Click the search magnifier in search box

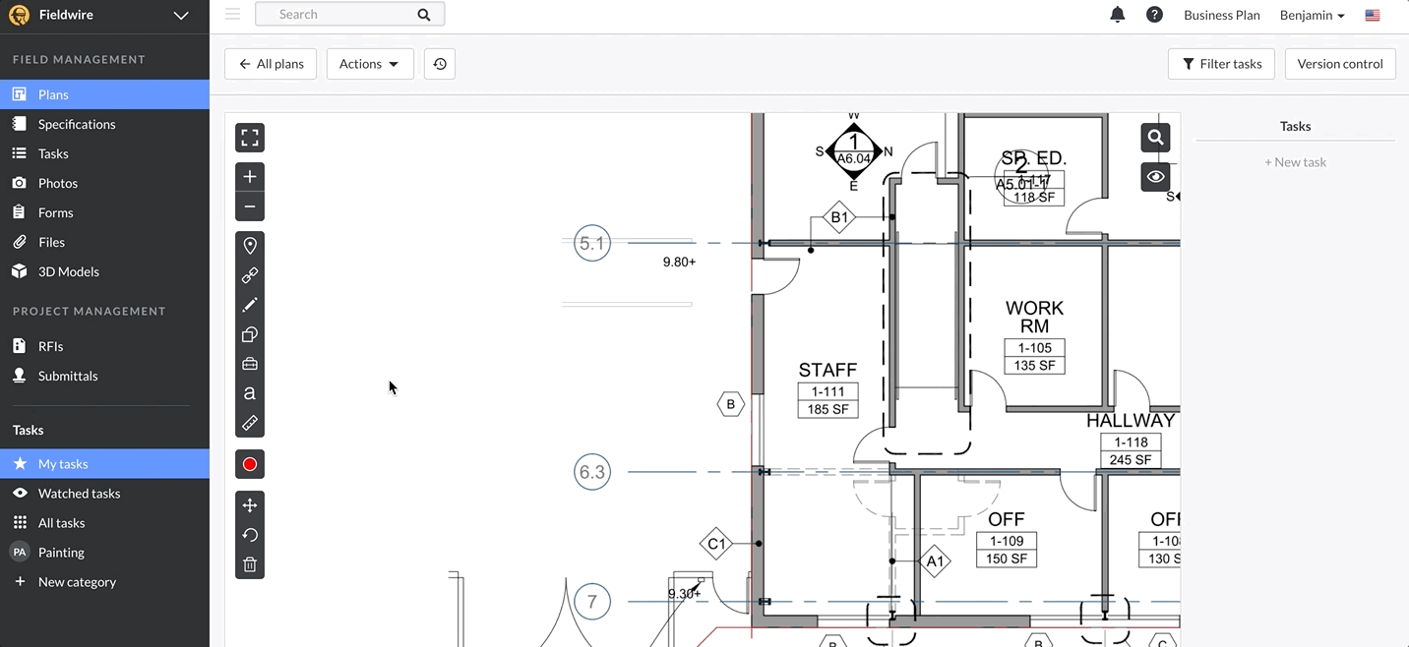coord(424,14)
